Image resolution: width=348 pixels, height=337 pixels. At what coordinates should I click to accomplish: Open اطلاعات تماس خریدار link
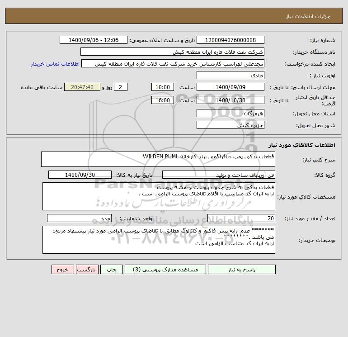[55, 64]
